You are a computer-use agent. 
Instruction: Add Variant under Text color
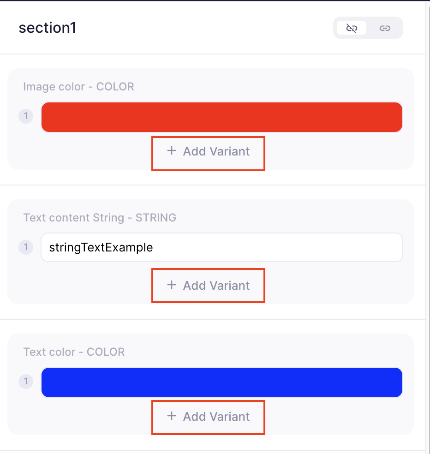[x=208, y=417]
